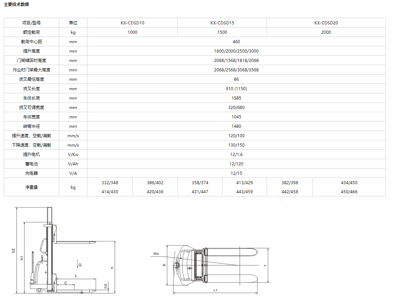The height and width of the screenshot is (297, 393).
Task: Select the 货叉长度 row label
Action: click(x=31, y=89)
